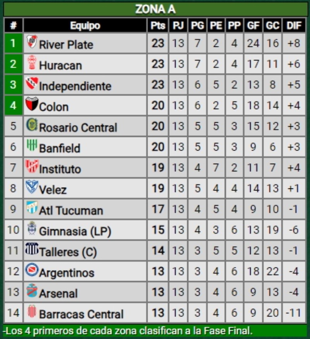Click the Independiente club crest

point(32,83)
